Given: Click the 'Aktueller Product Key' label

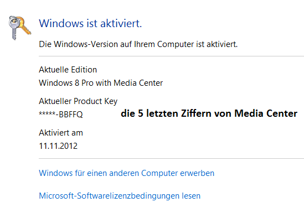Looking at the screenshot, I should click(78, 101).
